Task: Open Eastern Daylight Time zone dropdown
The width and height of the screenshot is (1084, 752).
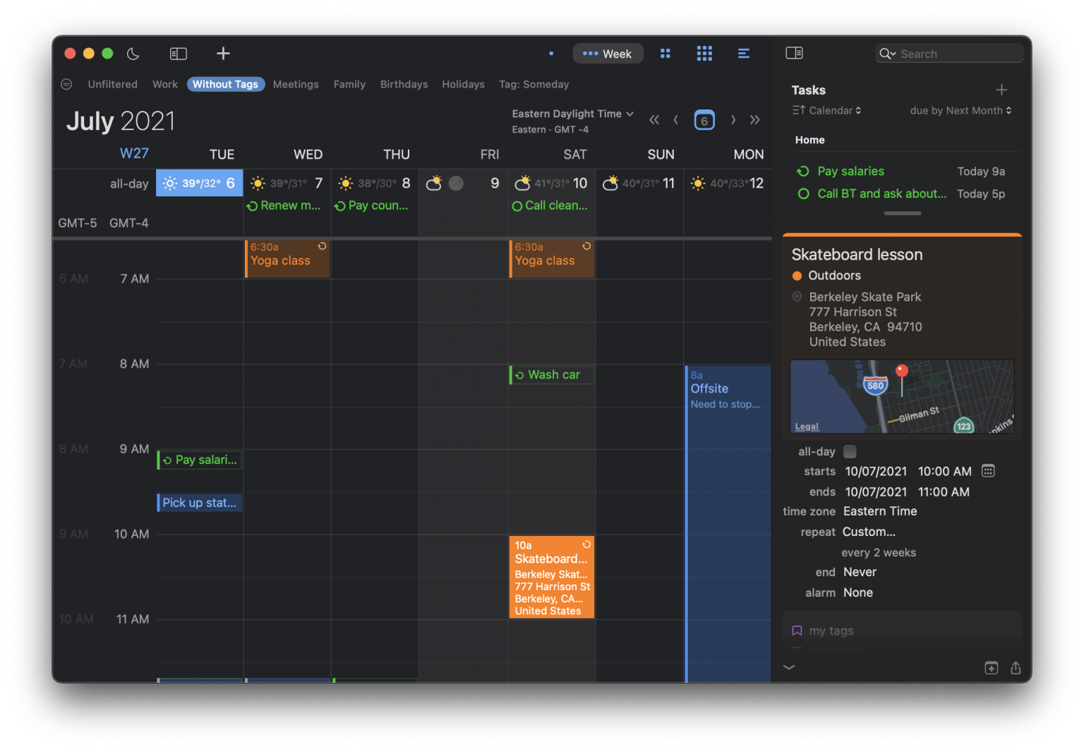Action: pos(573,114)
